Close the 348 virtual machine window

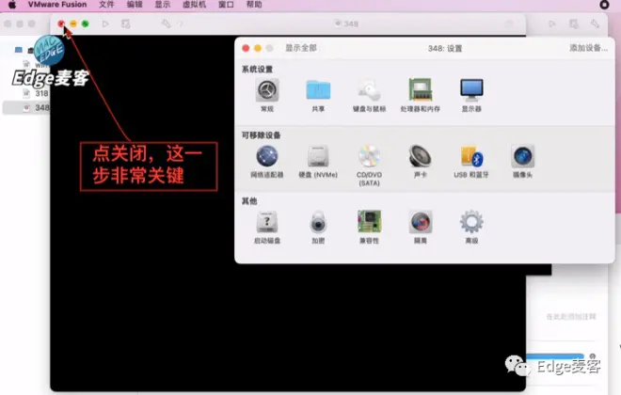point(61,24)
